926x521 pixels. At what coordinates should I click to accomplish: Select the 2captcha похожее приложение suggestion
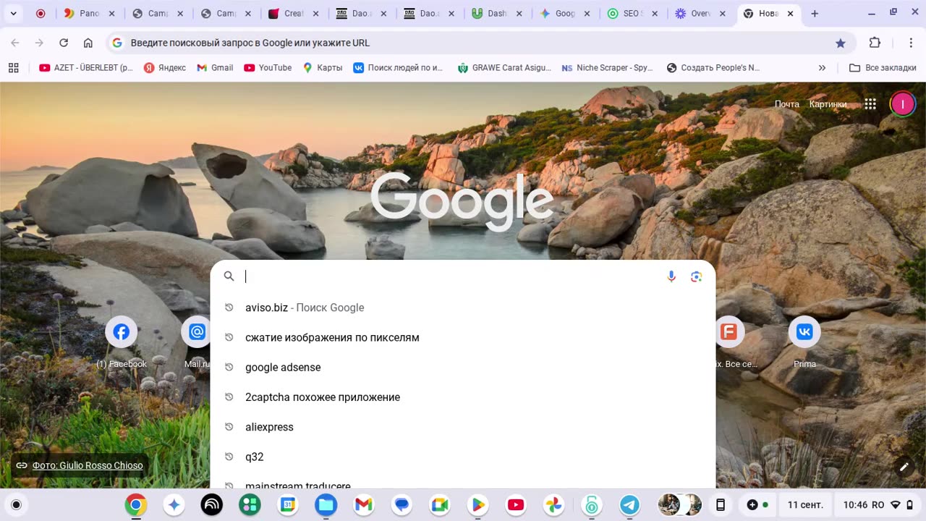pyautogui.click(x=463, y=397)
